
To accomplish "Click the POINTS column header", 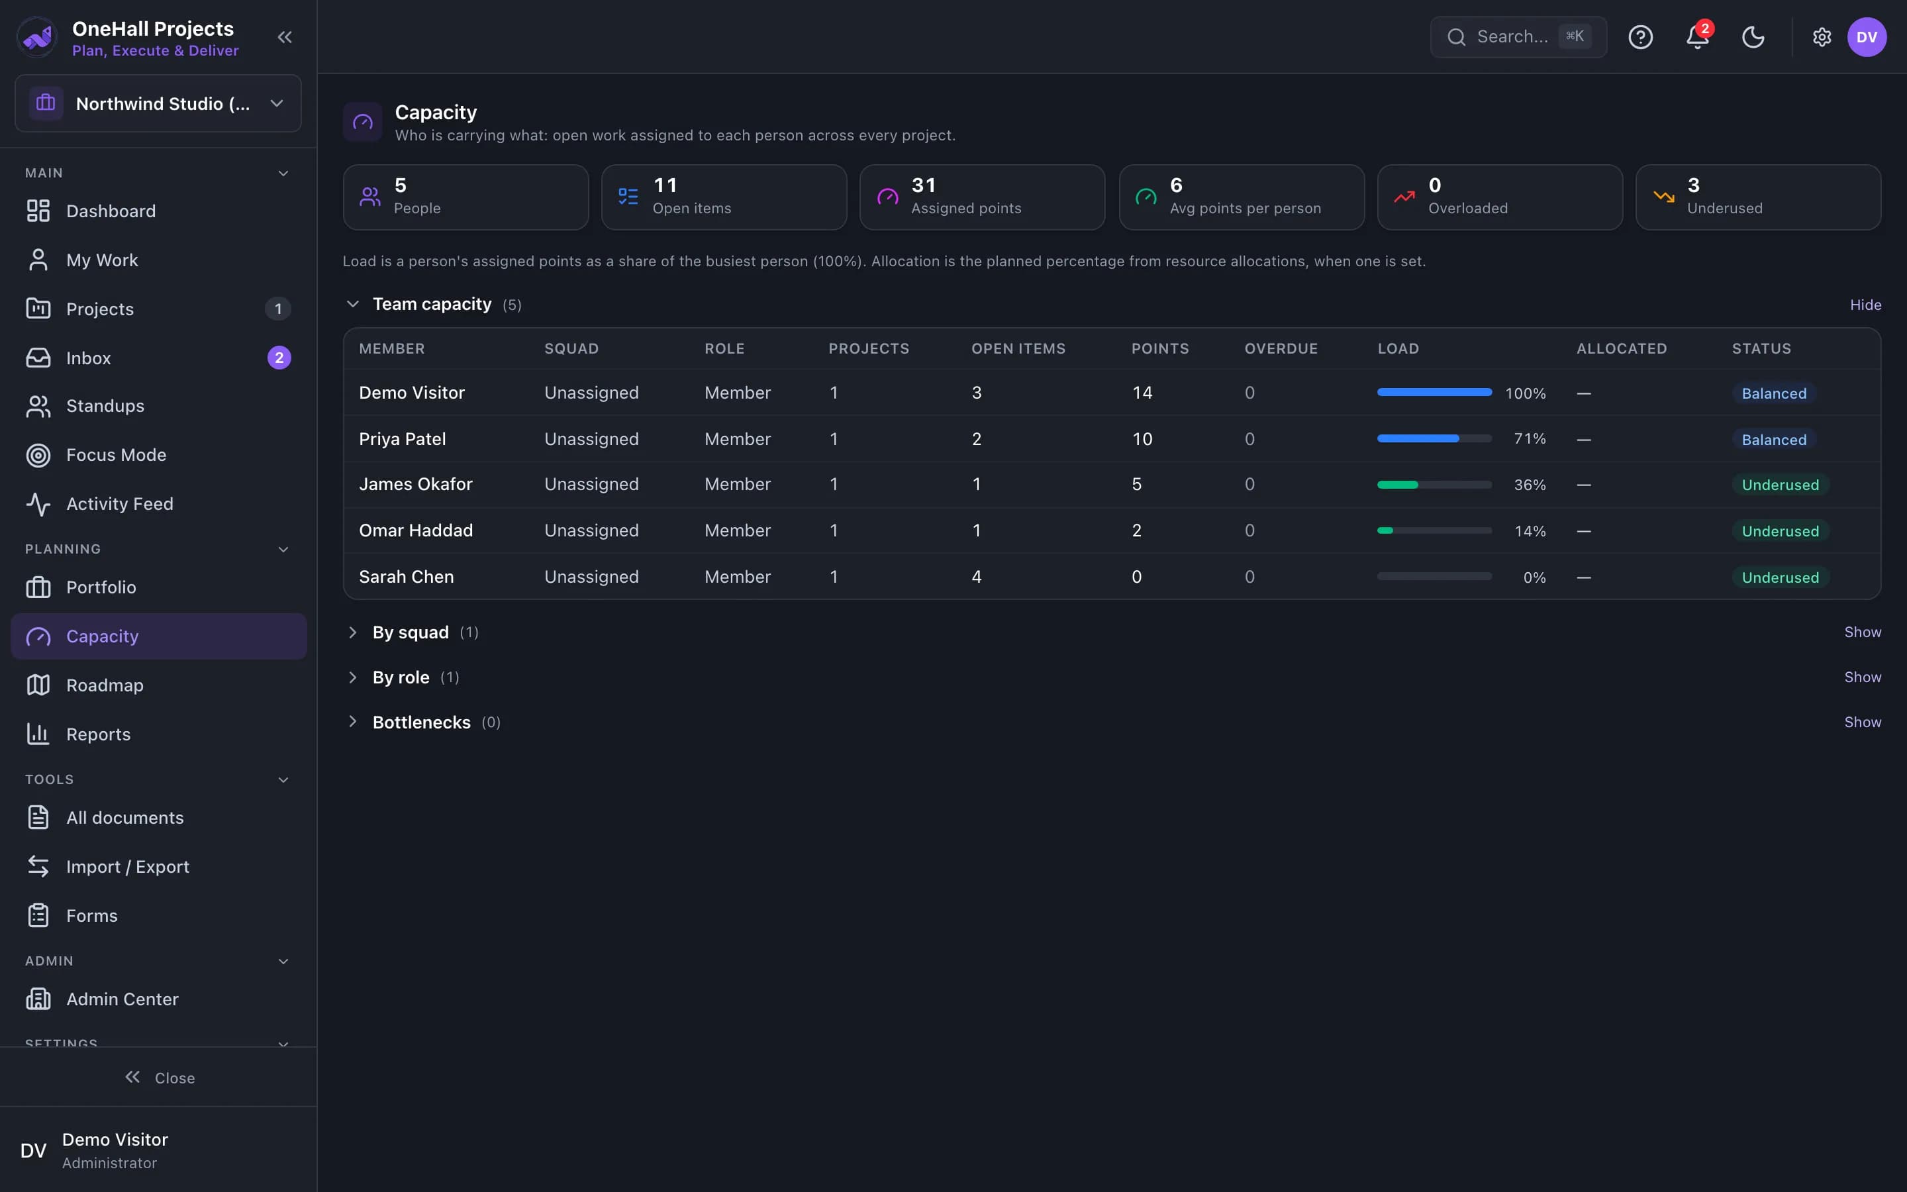I will click(1160, 348).
